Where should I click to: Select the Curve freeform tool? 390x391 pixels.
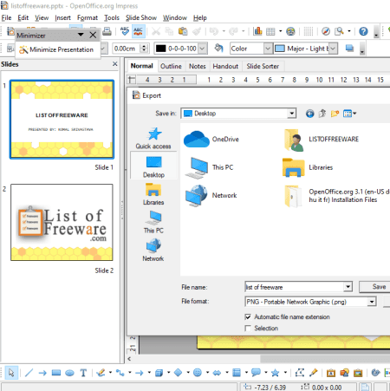[101, 373]
